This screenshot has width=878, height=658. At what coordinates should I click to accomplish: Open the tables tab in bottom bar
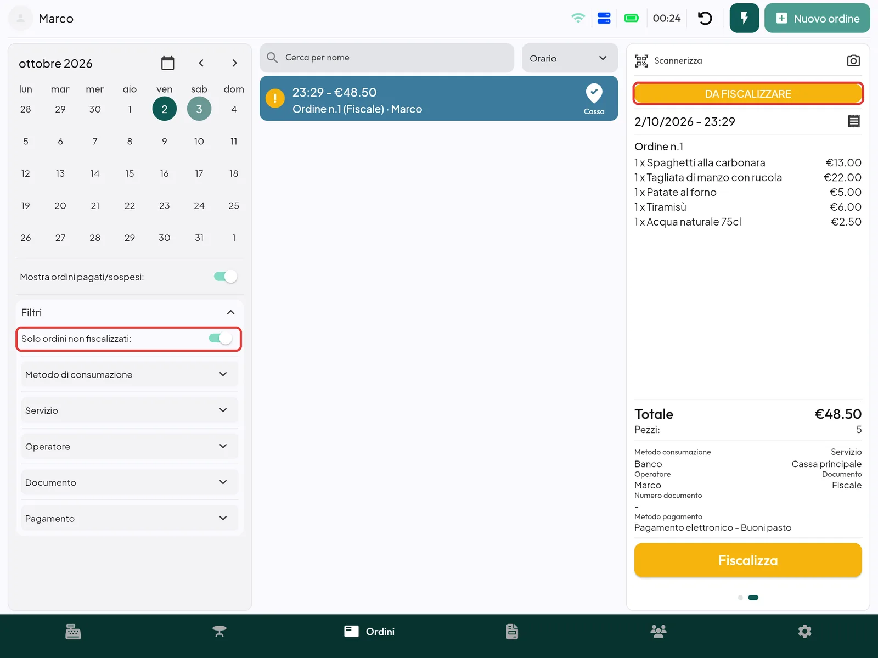[219, 632]
